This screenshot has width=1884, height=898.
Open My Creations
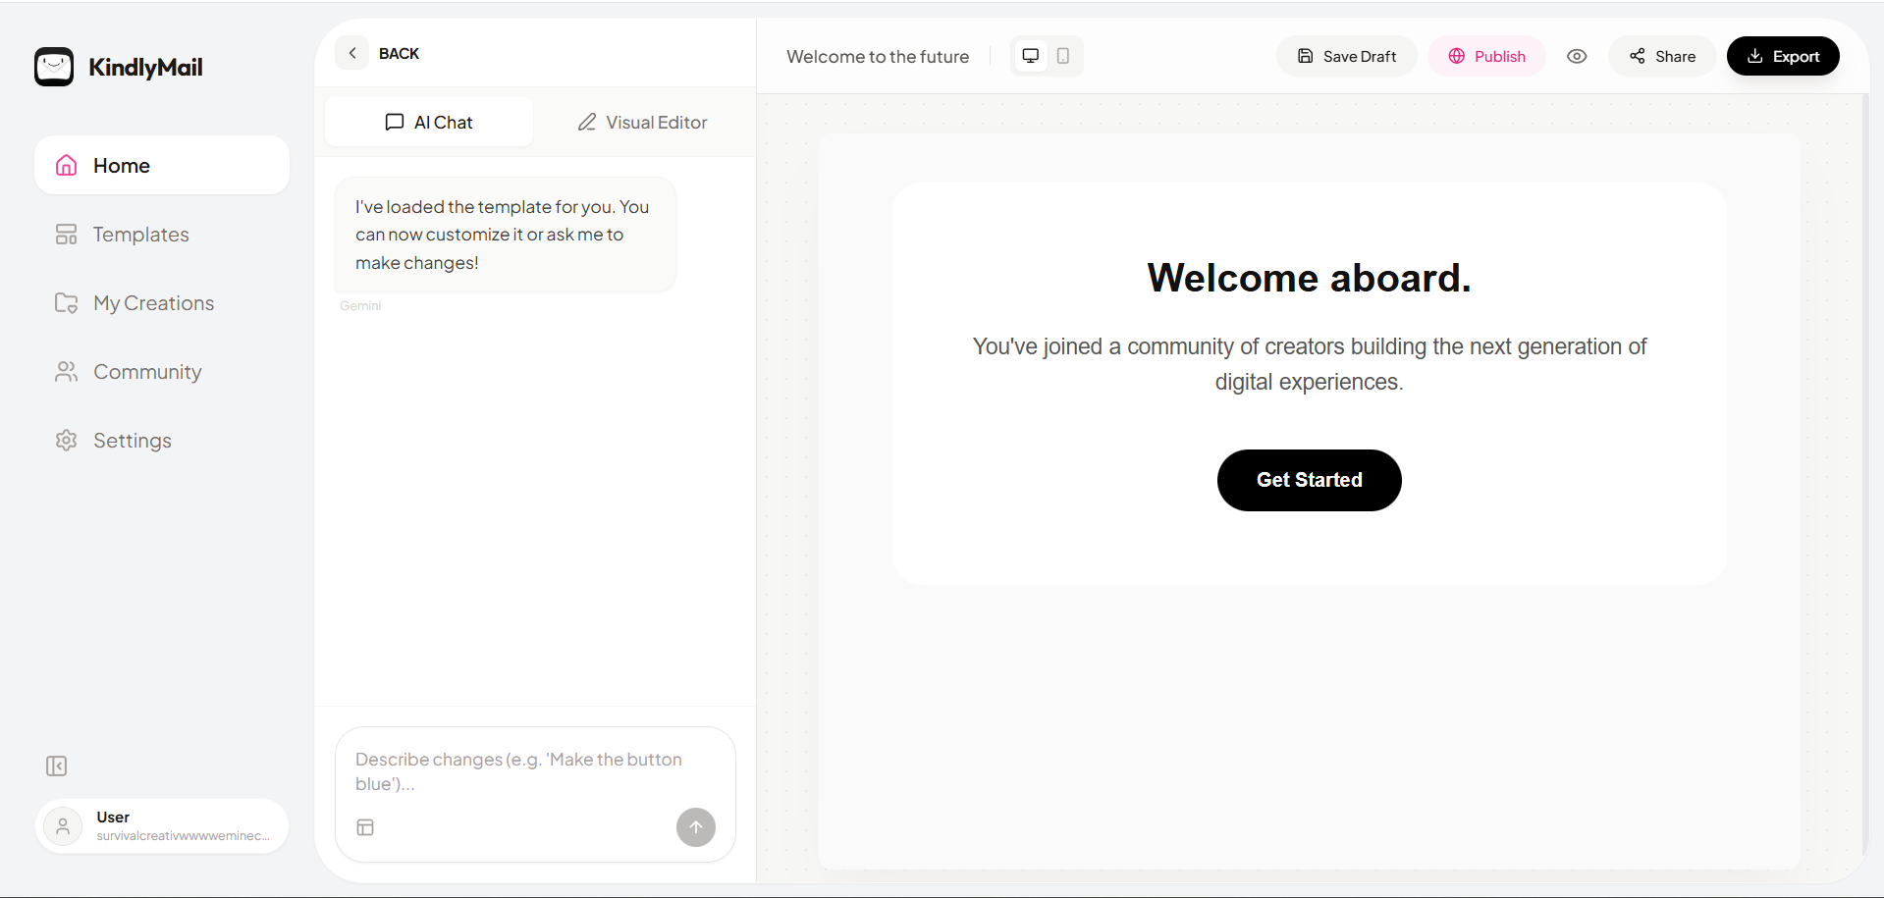pos(153,302)
